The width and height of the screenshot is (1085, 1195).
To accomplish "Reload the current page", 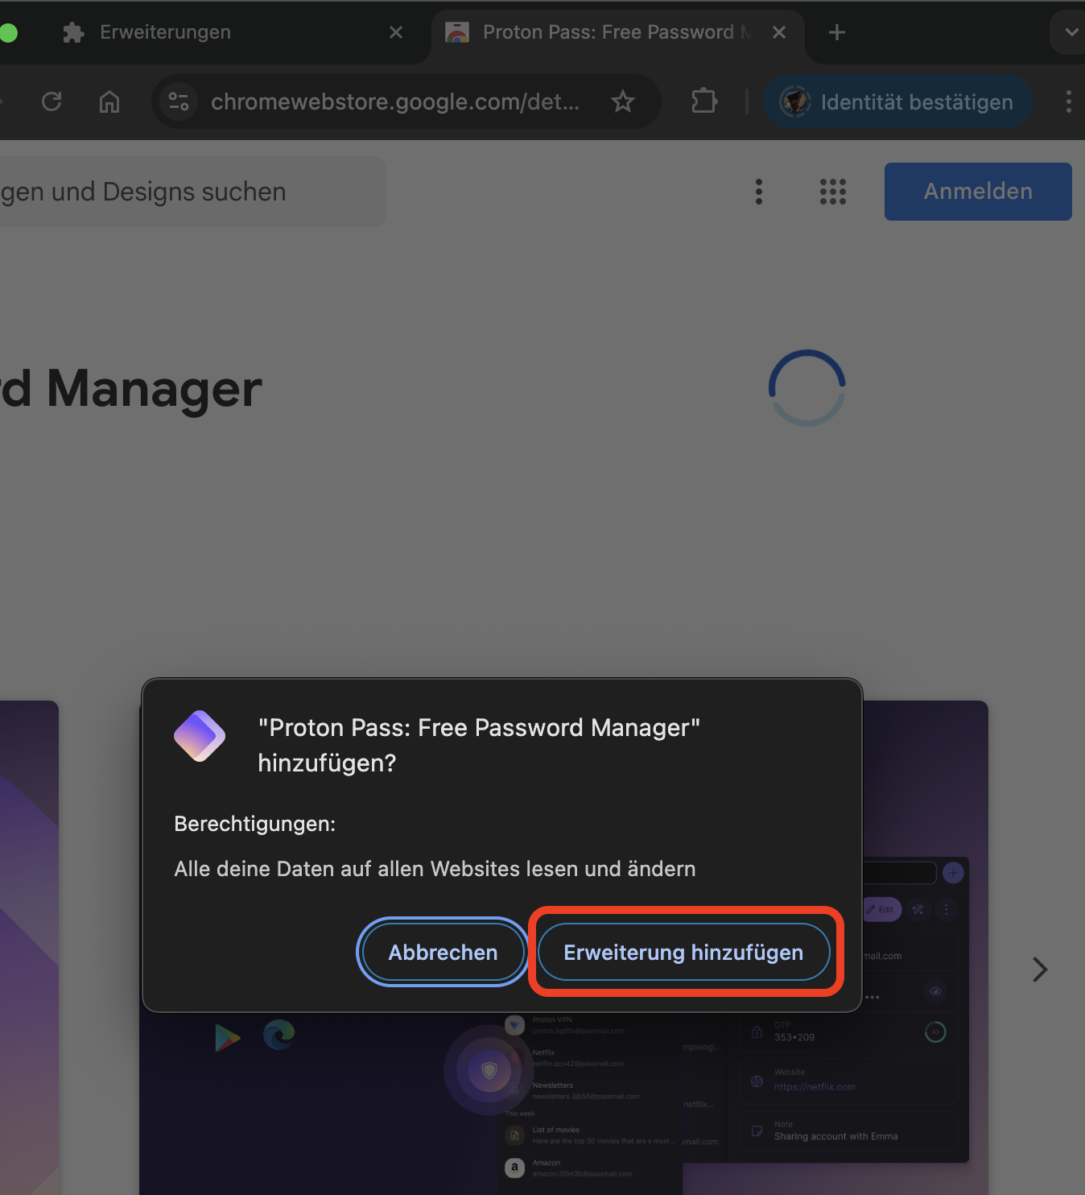I will click(52, 101).
